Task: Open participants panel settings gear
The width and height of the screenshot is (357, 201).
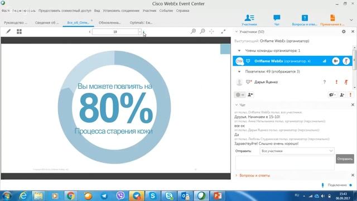Action: (344, 32)
